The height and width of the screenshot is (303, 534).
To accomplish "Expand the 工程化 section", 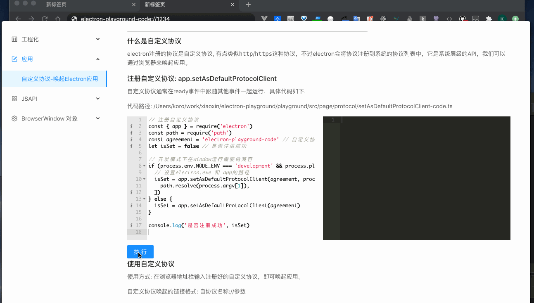I will [x=97, y=39].
